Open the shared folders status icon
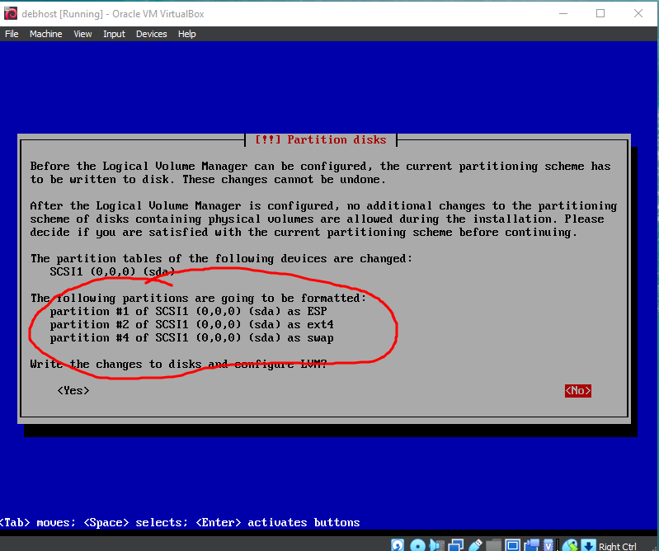This screenshot has width=659, height=551. click(x=493, y=545)
